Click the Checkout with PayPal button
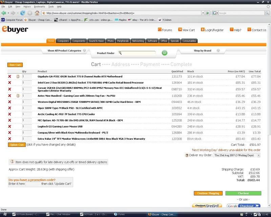 pyautogui.click(x=207, y=205)
